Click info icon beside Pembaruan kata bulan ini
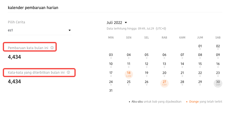The width and height of the screenshot is (240, 115). [x=52, y=48]
